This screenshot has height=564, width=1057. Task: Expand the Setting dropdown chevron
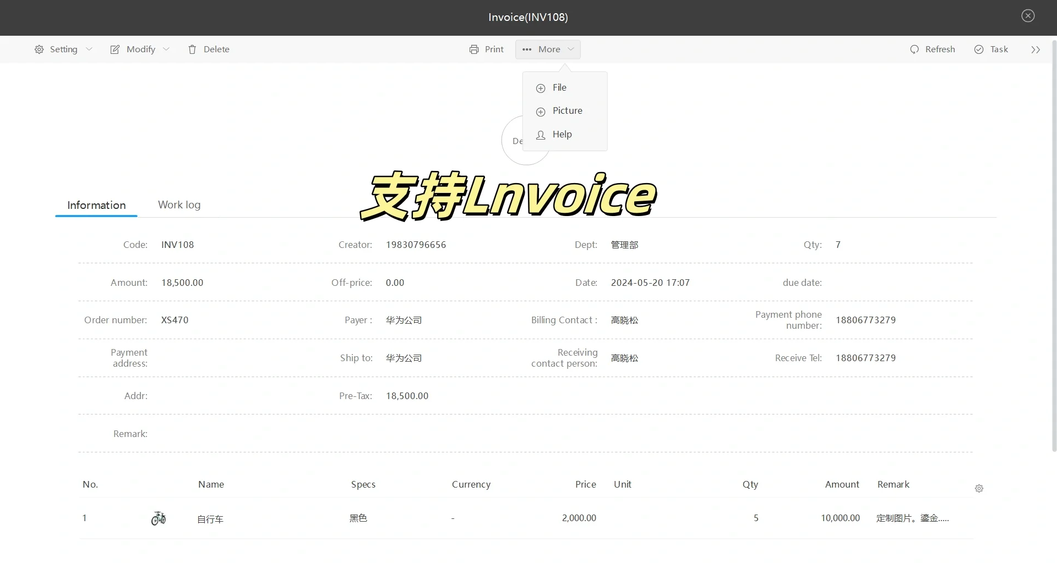(x=90, y=49)
